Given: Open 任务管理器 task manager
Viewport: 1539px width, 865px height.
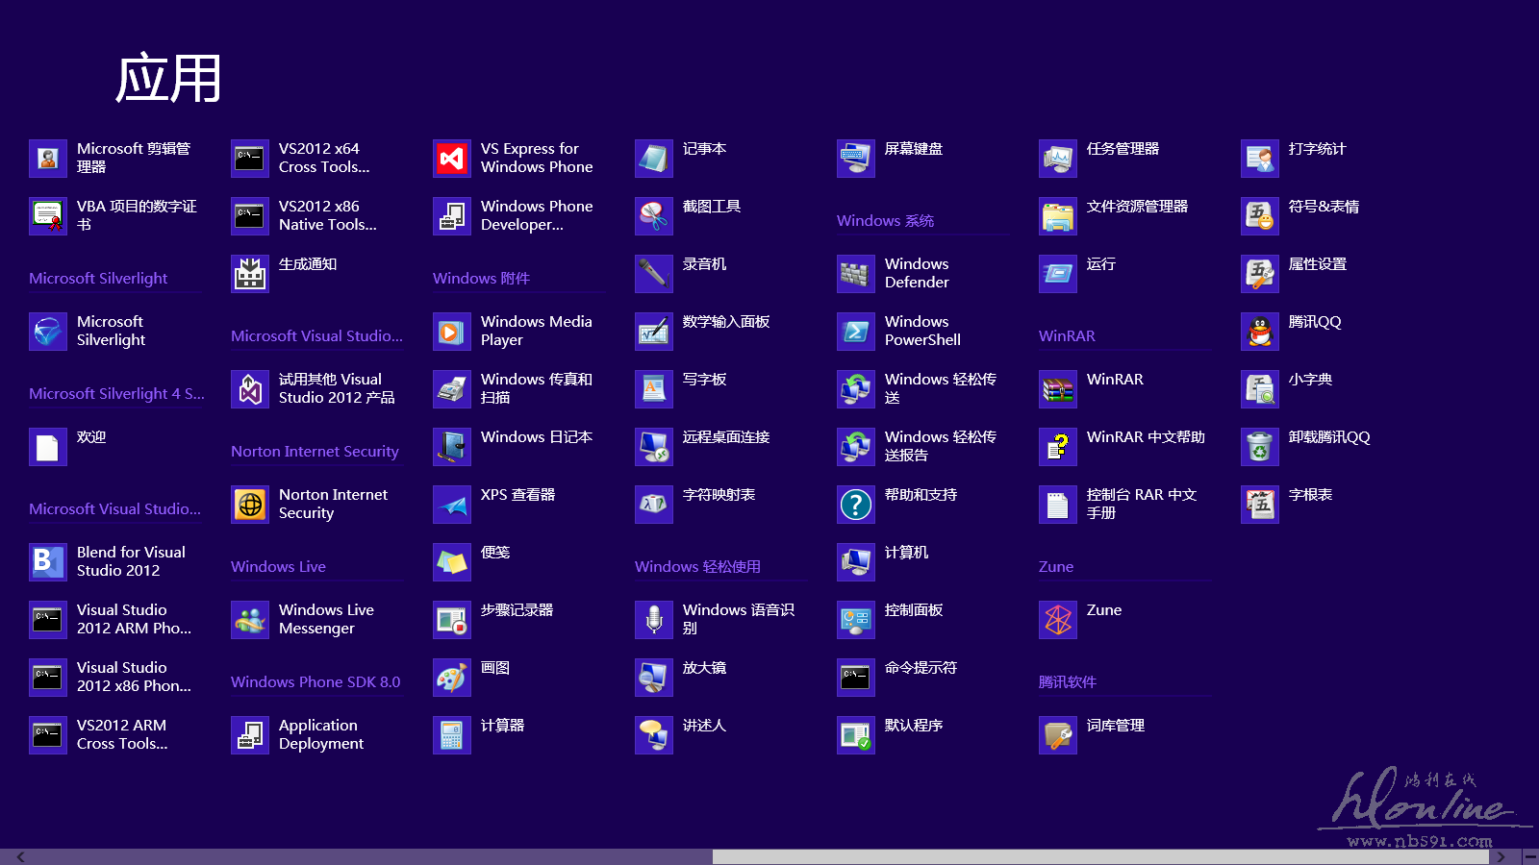Looking at the screenshot, I should click(x=1058, y=159).
